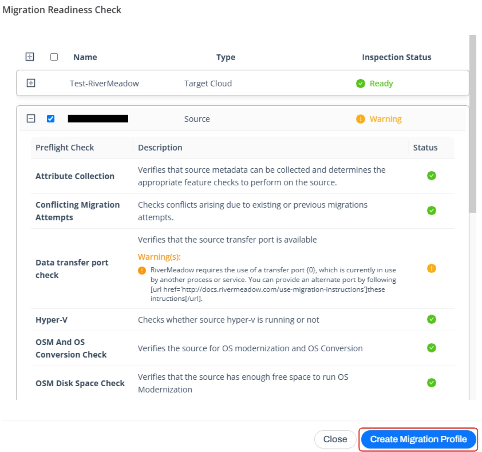Expand all rows with header plus icon
Viewport: 482px width, 452px height.
(x=30, y=57)
